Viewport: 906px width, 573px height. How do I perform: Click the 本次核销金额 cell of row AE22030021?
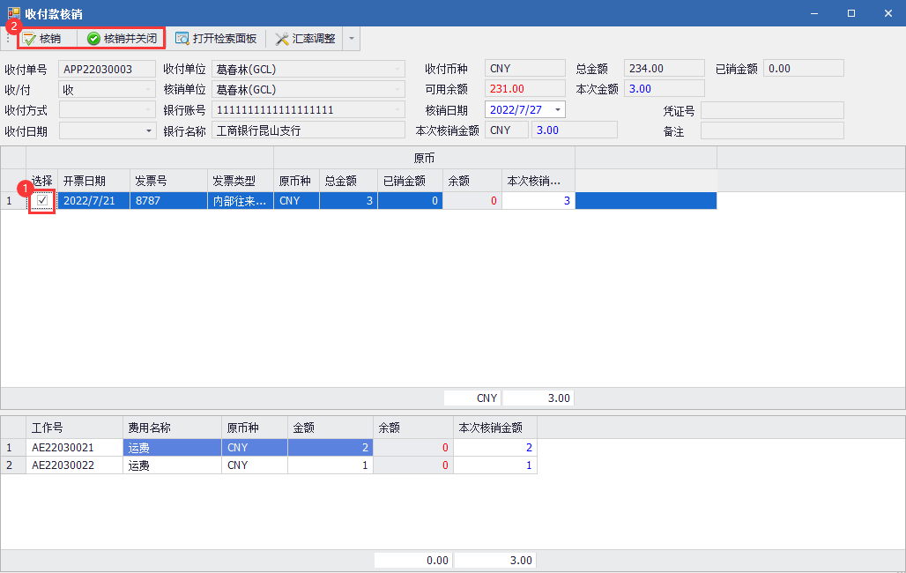494,447
